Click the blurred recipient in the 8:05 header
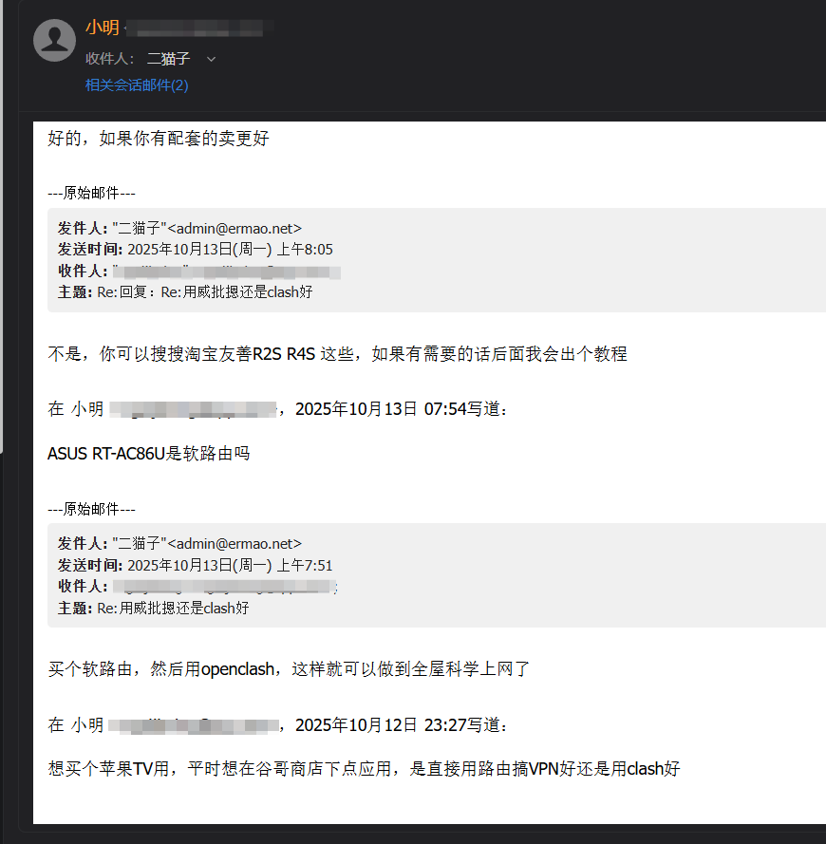Viewport: 826px width, 844px height. pos(226,272)
